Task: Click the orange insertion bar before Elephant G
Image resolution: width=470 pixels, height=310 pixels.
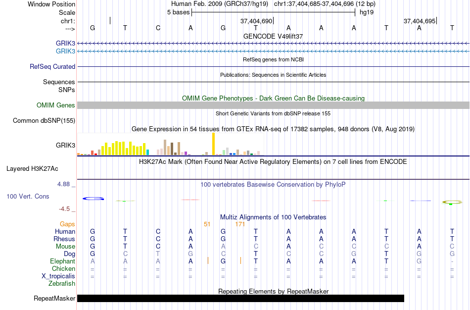Action: [208, 260]
